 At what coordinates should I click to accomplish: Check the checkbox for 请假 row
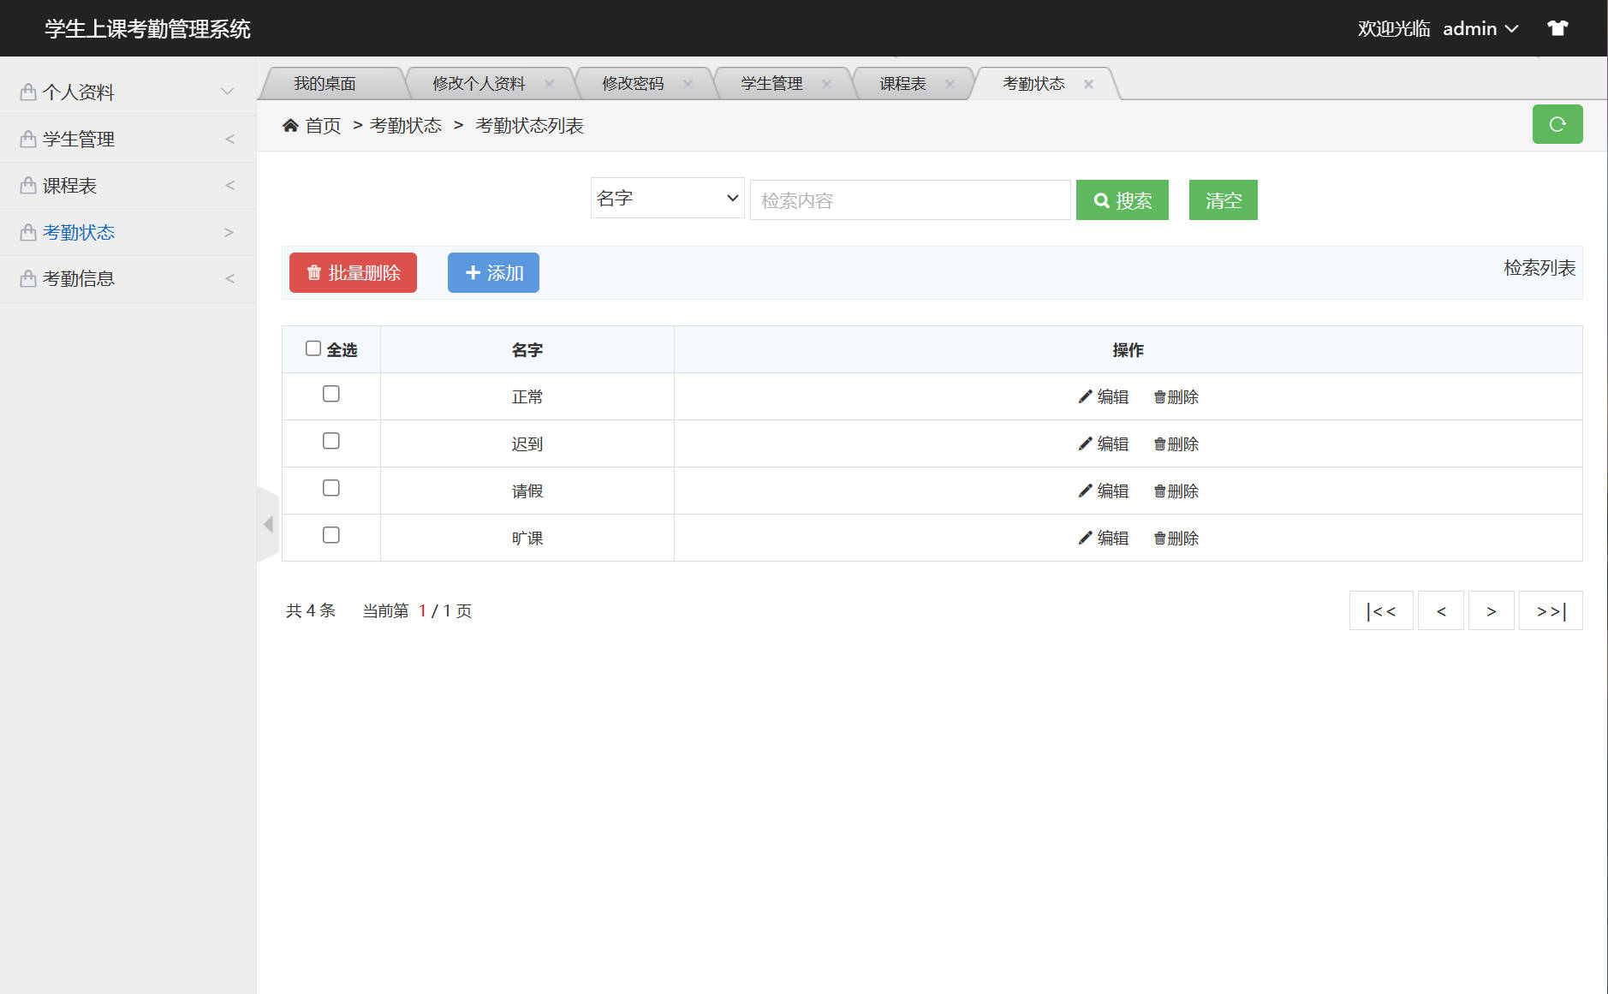click(x=331, y=488)
